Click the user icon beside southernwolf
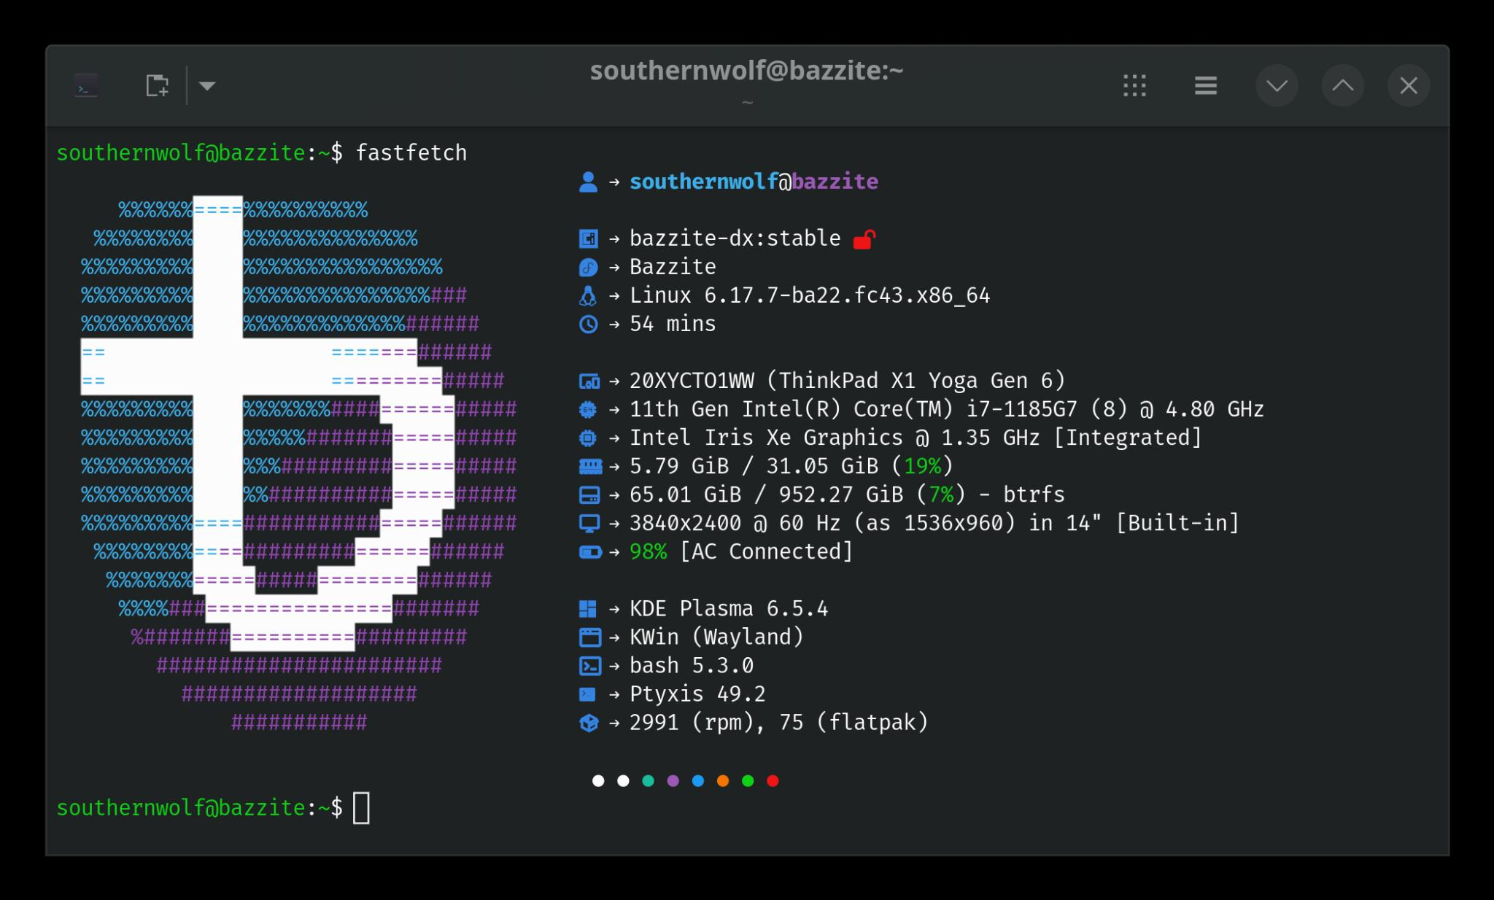The width and height of the screenshot is (1494, 900). tap(588, 182)
